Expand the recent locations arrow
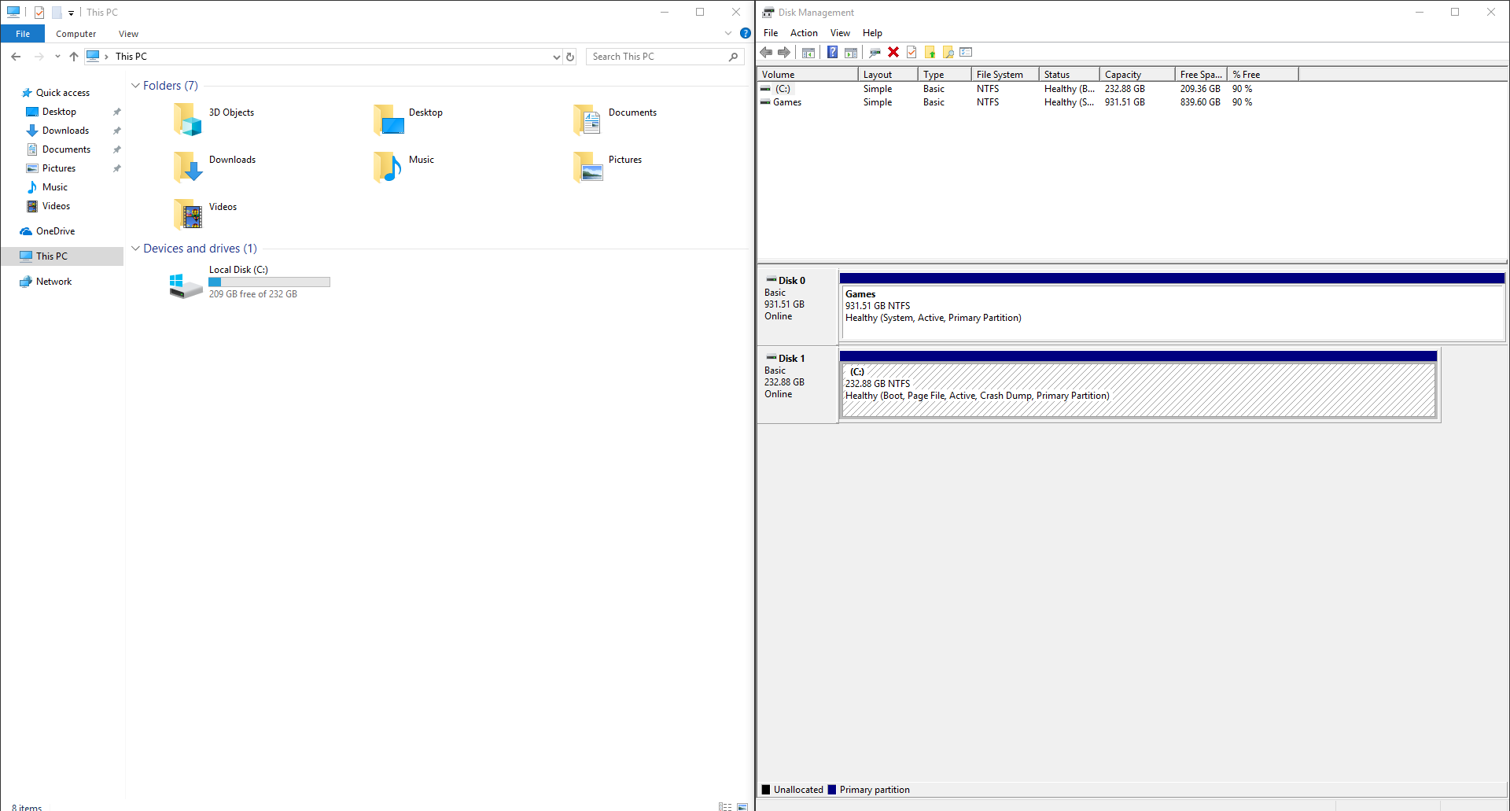The width and height of the screenshot is (1510, 811). pos(57,57)
